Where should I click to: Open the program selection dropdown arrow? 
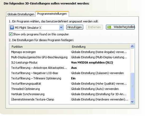pyautogui.click(x=61, y=27)
